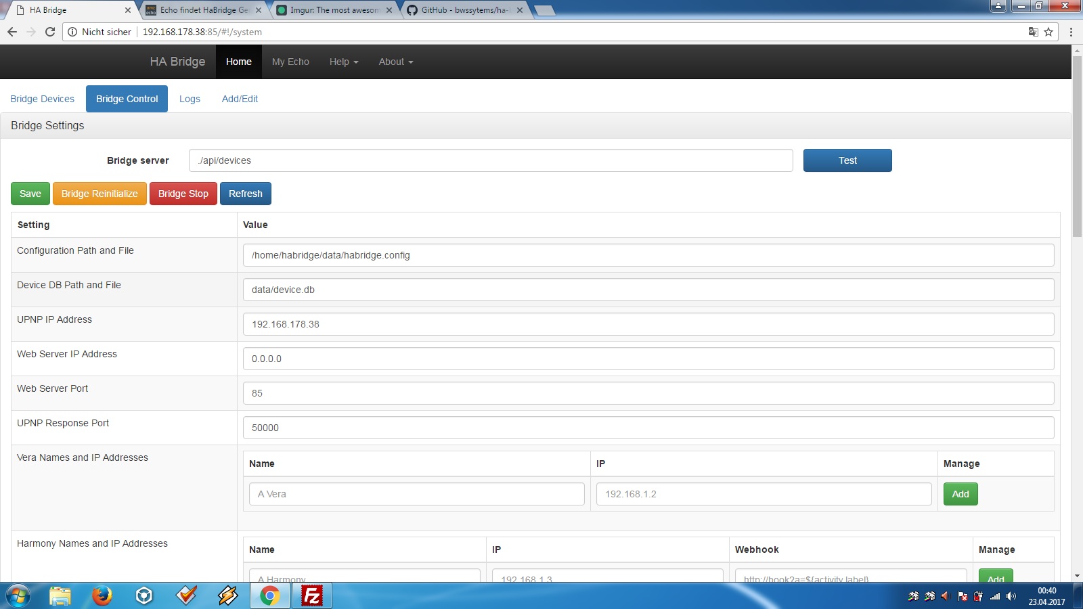Click the Harmony Names and IP Addresses label

pos(92,543)
